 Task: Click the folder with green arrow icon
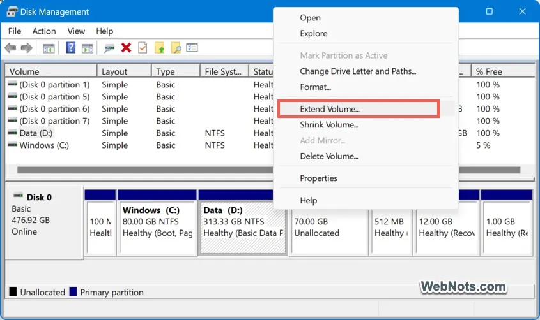(159, 48)
